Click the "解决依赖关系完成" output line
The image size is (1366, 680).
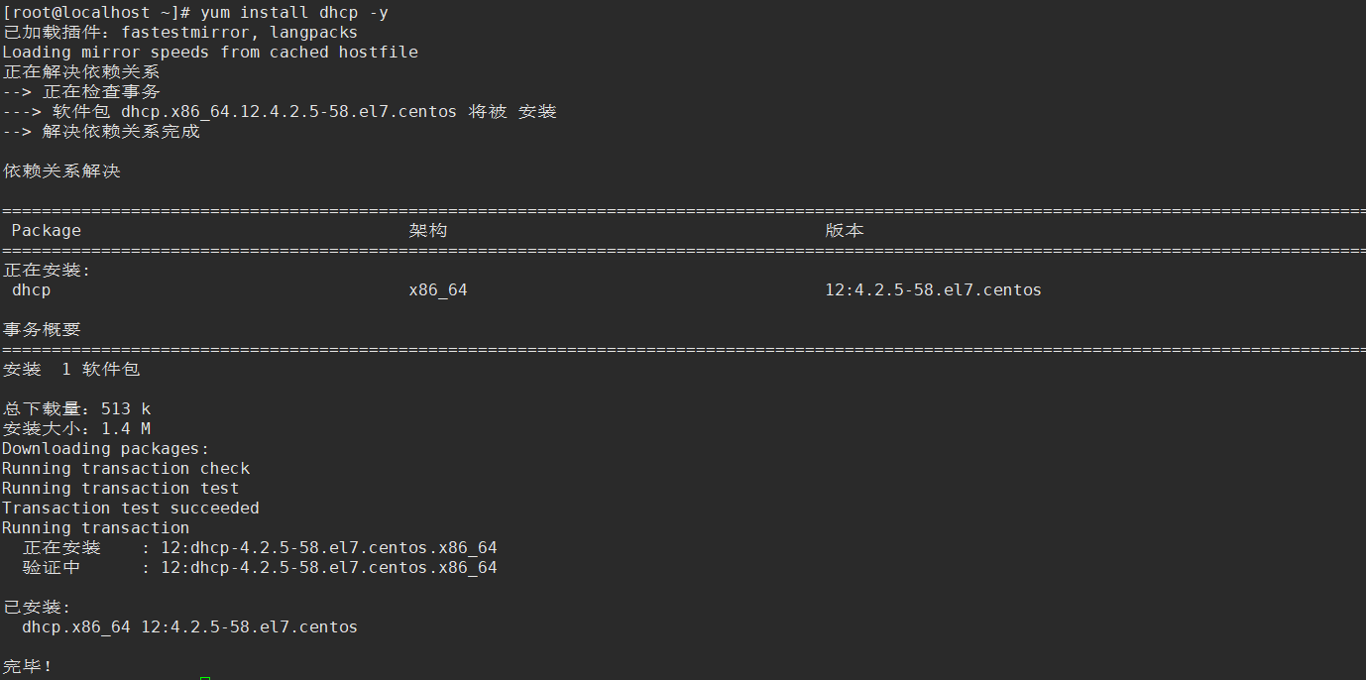tap(121, 131)
